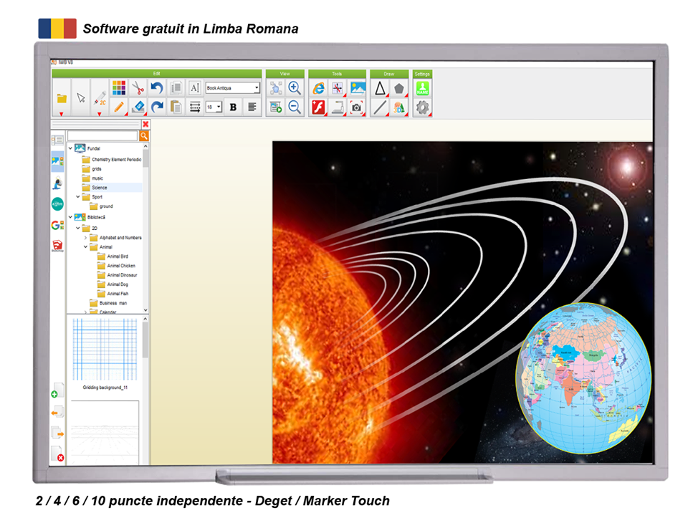Viewport: 688px width, 528px height.
Task: Select the Science folder
Action: (x=99, y=188)
